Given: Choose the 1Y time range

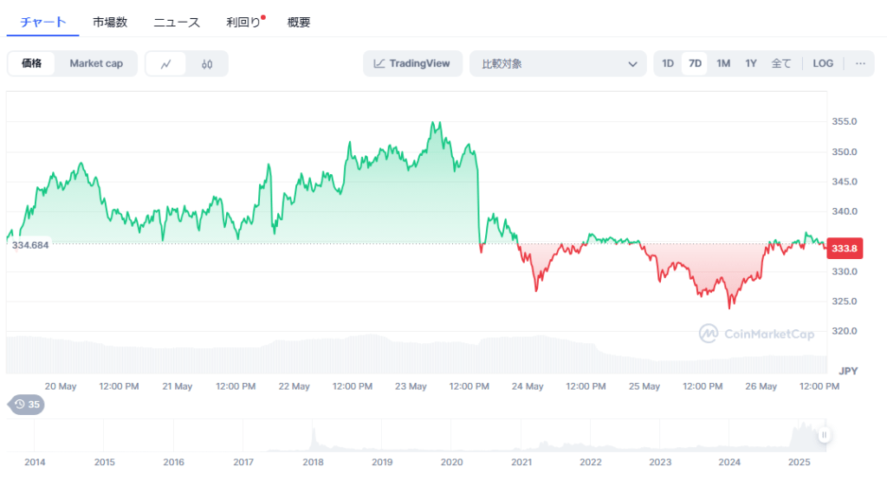Looking at the screenshot, I should tap(751, 63).
